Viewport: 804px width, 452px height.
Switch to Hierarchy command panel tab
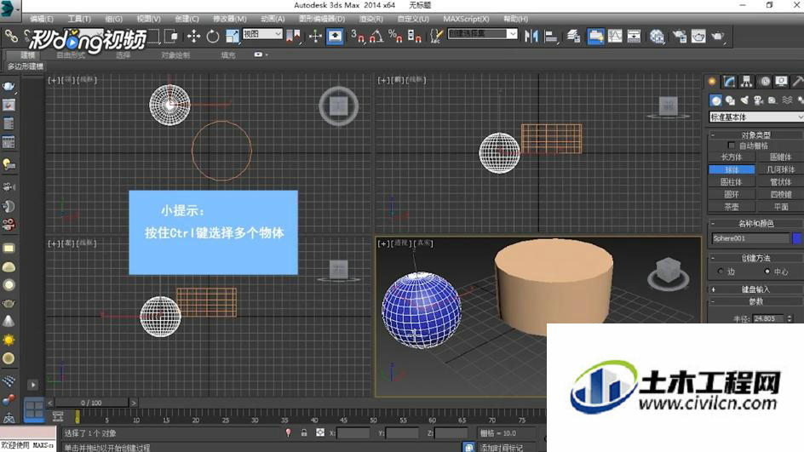747,82
